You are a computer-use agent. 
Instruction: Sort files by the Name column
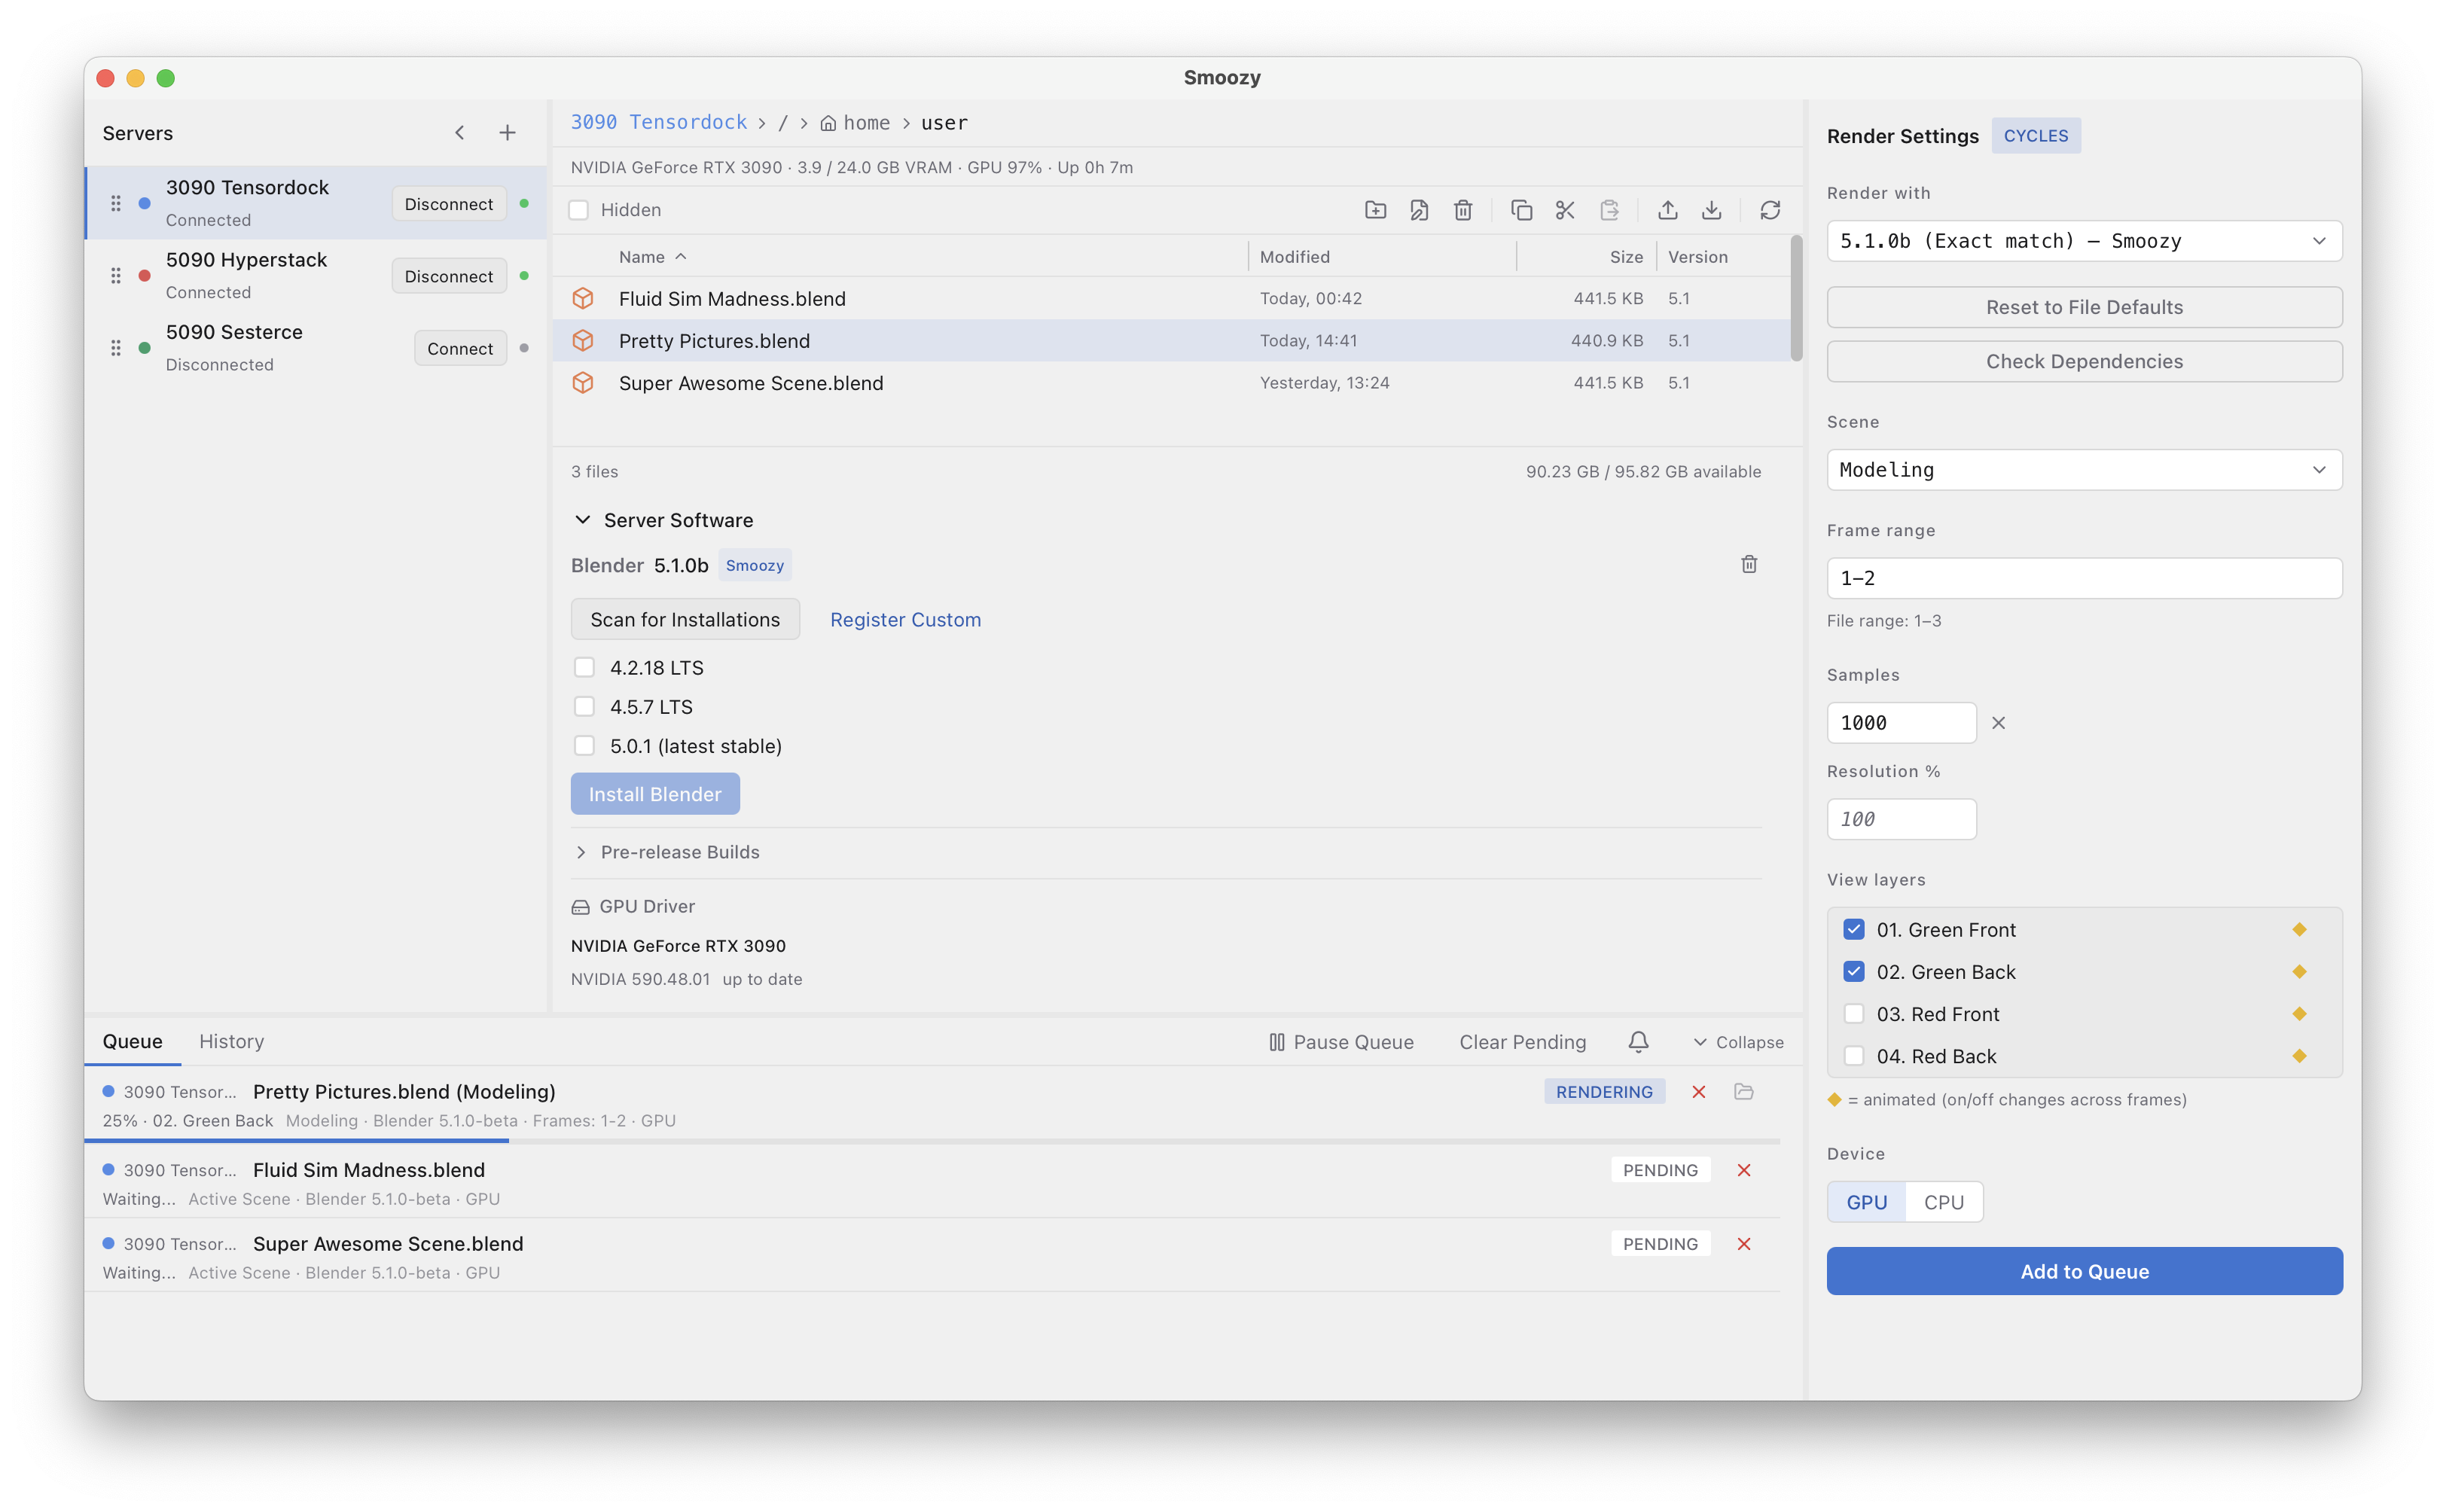click(x=652, y=257)
